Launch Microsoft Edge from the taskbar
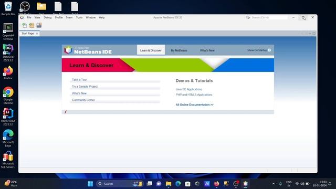 click(178, 184)
